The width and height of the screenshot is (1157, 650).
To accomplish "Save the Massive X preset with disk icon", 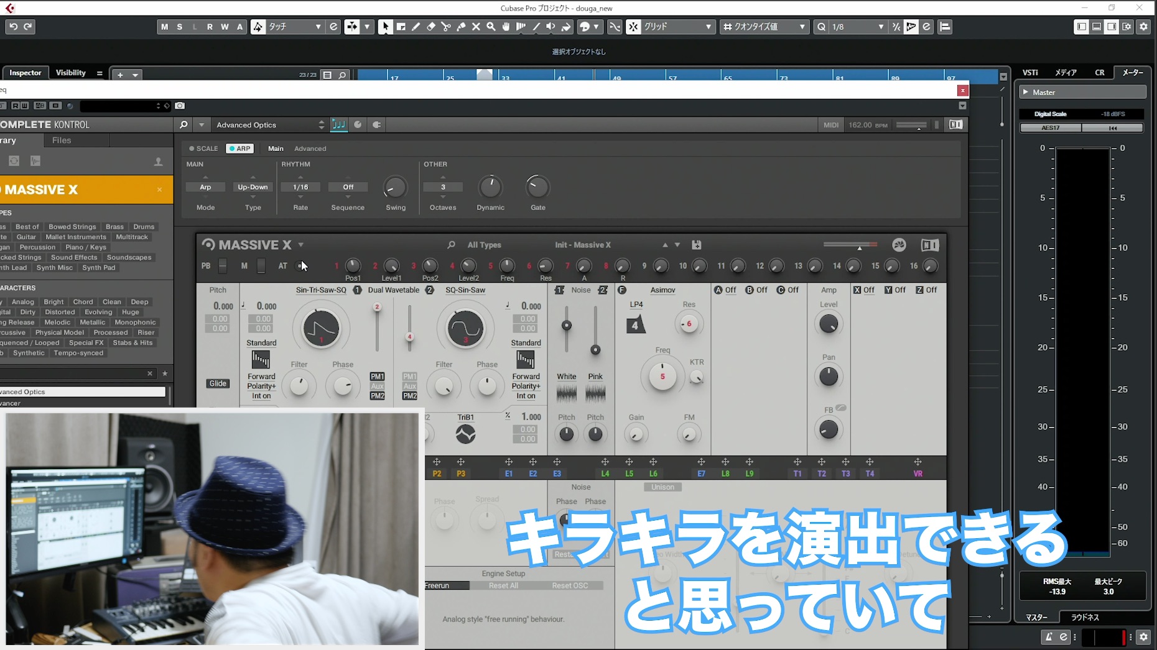I will click(x=697, y=245).
